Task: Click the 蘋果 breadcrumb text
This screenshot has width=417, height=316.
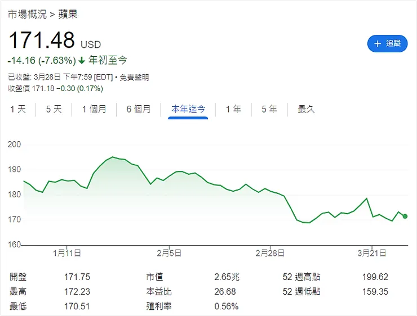Action: (68, 14)
